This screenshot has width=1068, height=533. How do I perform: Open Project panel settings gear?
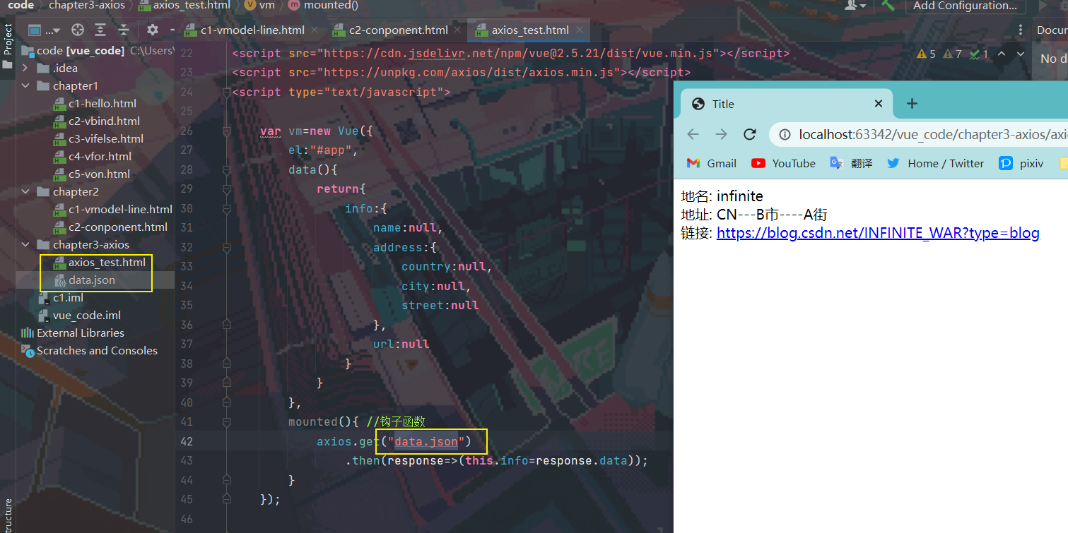point(152,30)
